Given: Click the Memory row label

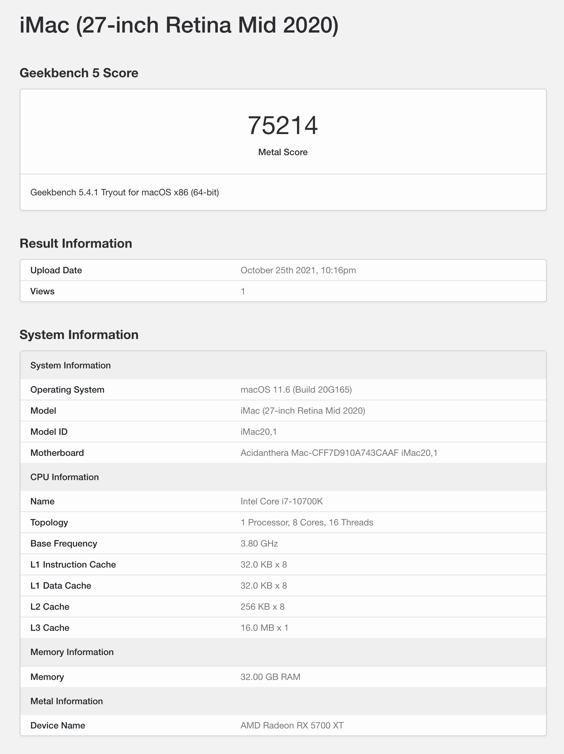Looking at the screenshot, I should pos(47,677).
